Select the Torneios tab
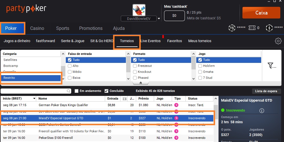 coord(127,41)
